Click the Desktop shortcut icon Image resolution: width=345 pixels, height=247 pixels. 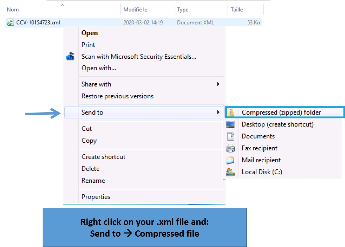230,125
